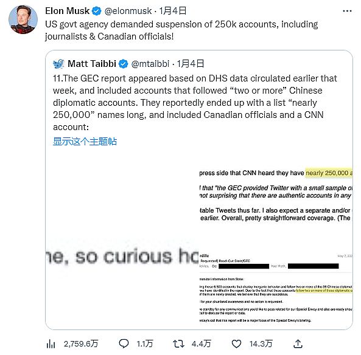Click Matt Taibbi's verified checkmark badge
The width and height of the screenshot is (361, 355).
[x=123, y=64]
